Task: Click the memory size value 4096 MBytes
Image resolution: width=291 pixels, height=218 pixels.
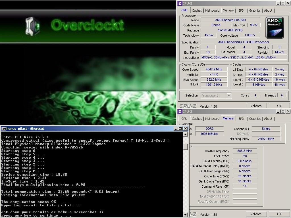Action: click(x=209, y=134)
